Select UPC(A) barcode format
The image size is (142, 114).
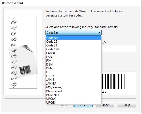click(x=73, y=99)
